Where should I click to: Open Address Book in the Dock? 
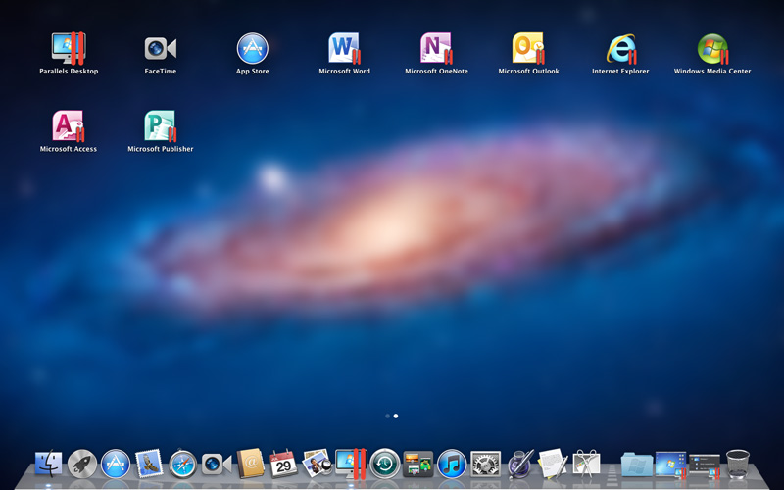click(250, 464)
